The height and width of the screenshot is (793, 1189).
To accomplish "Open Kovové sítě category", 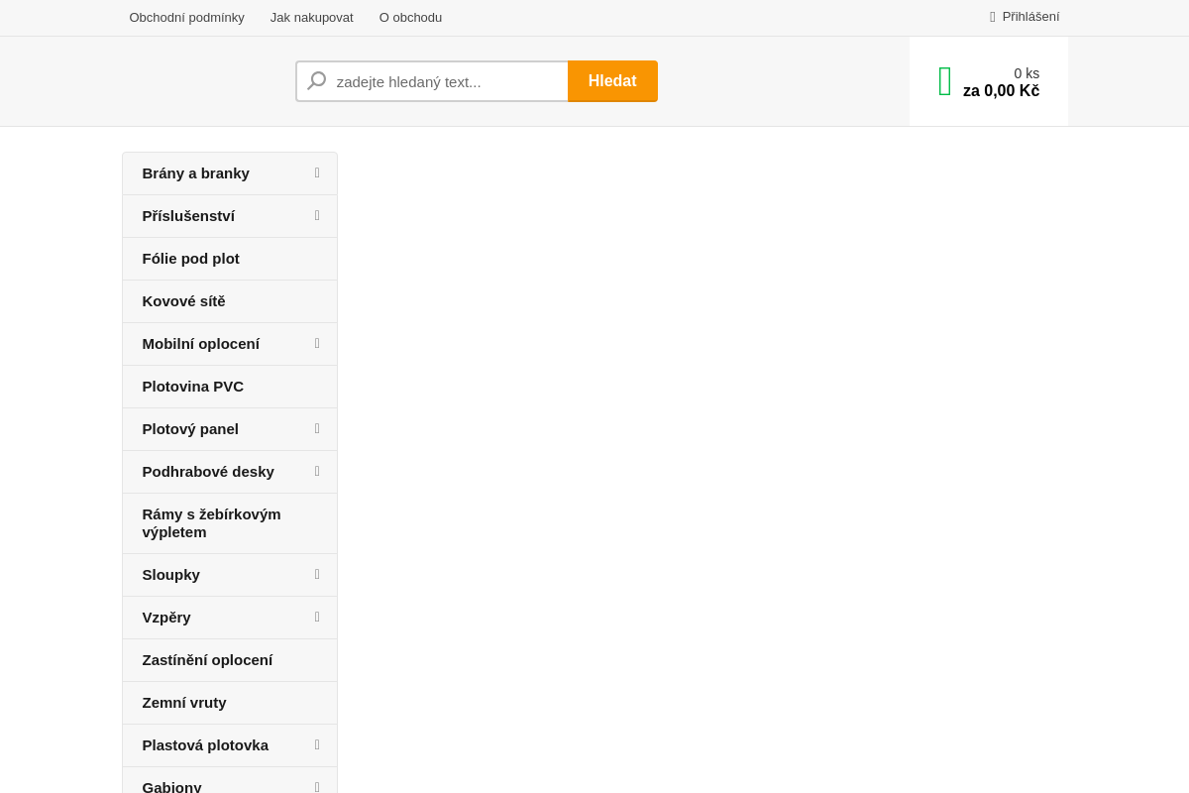I will [x=184, y=301].
